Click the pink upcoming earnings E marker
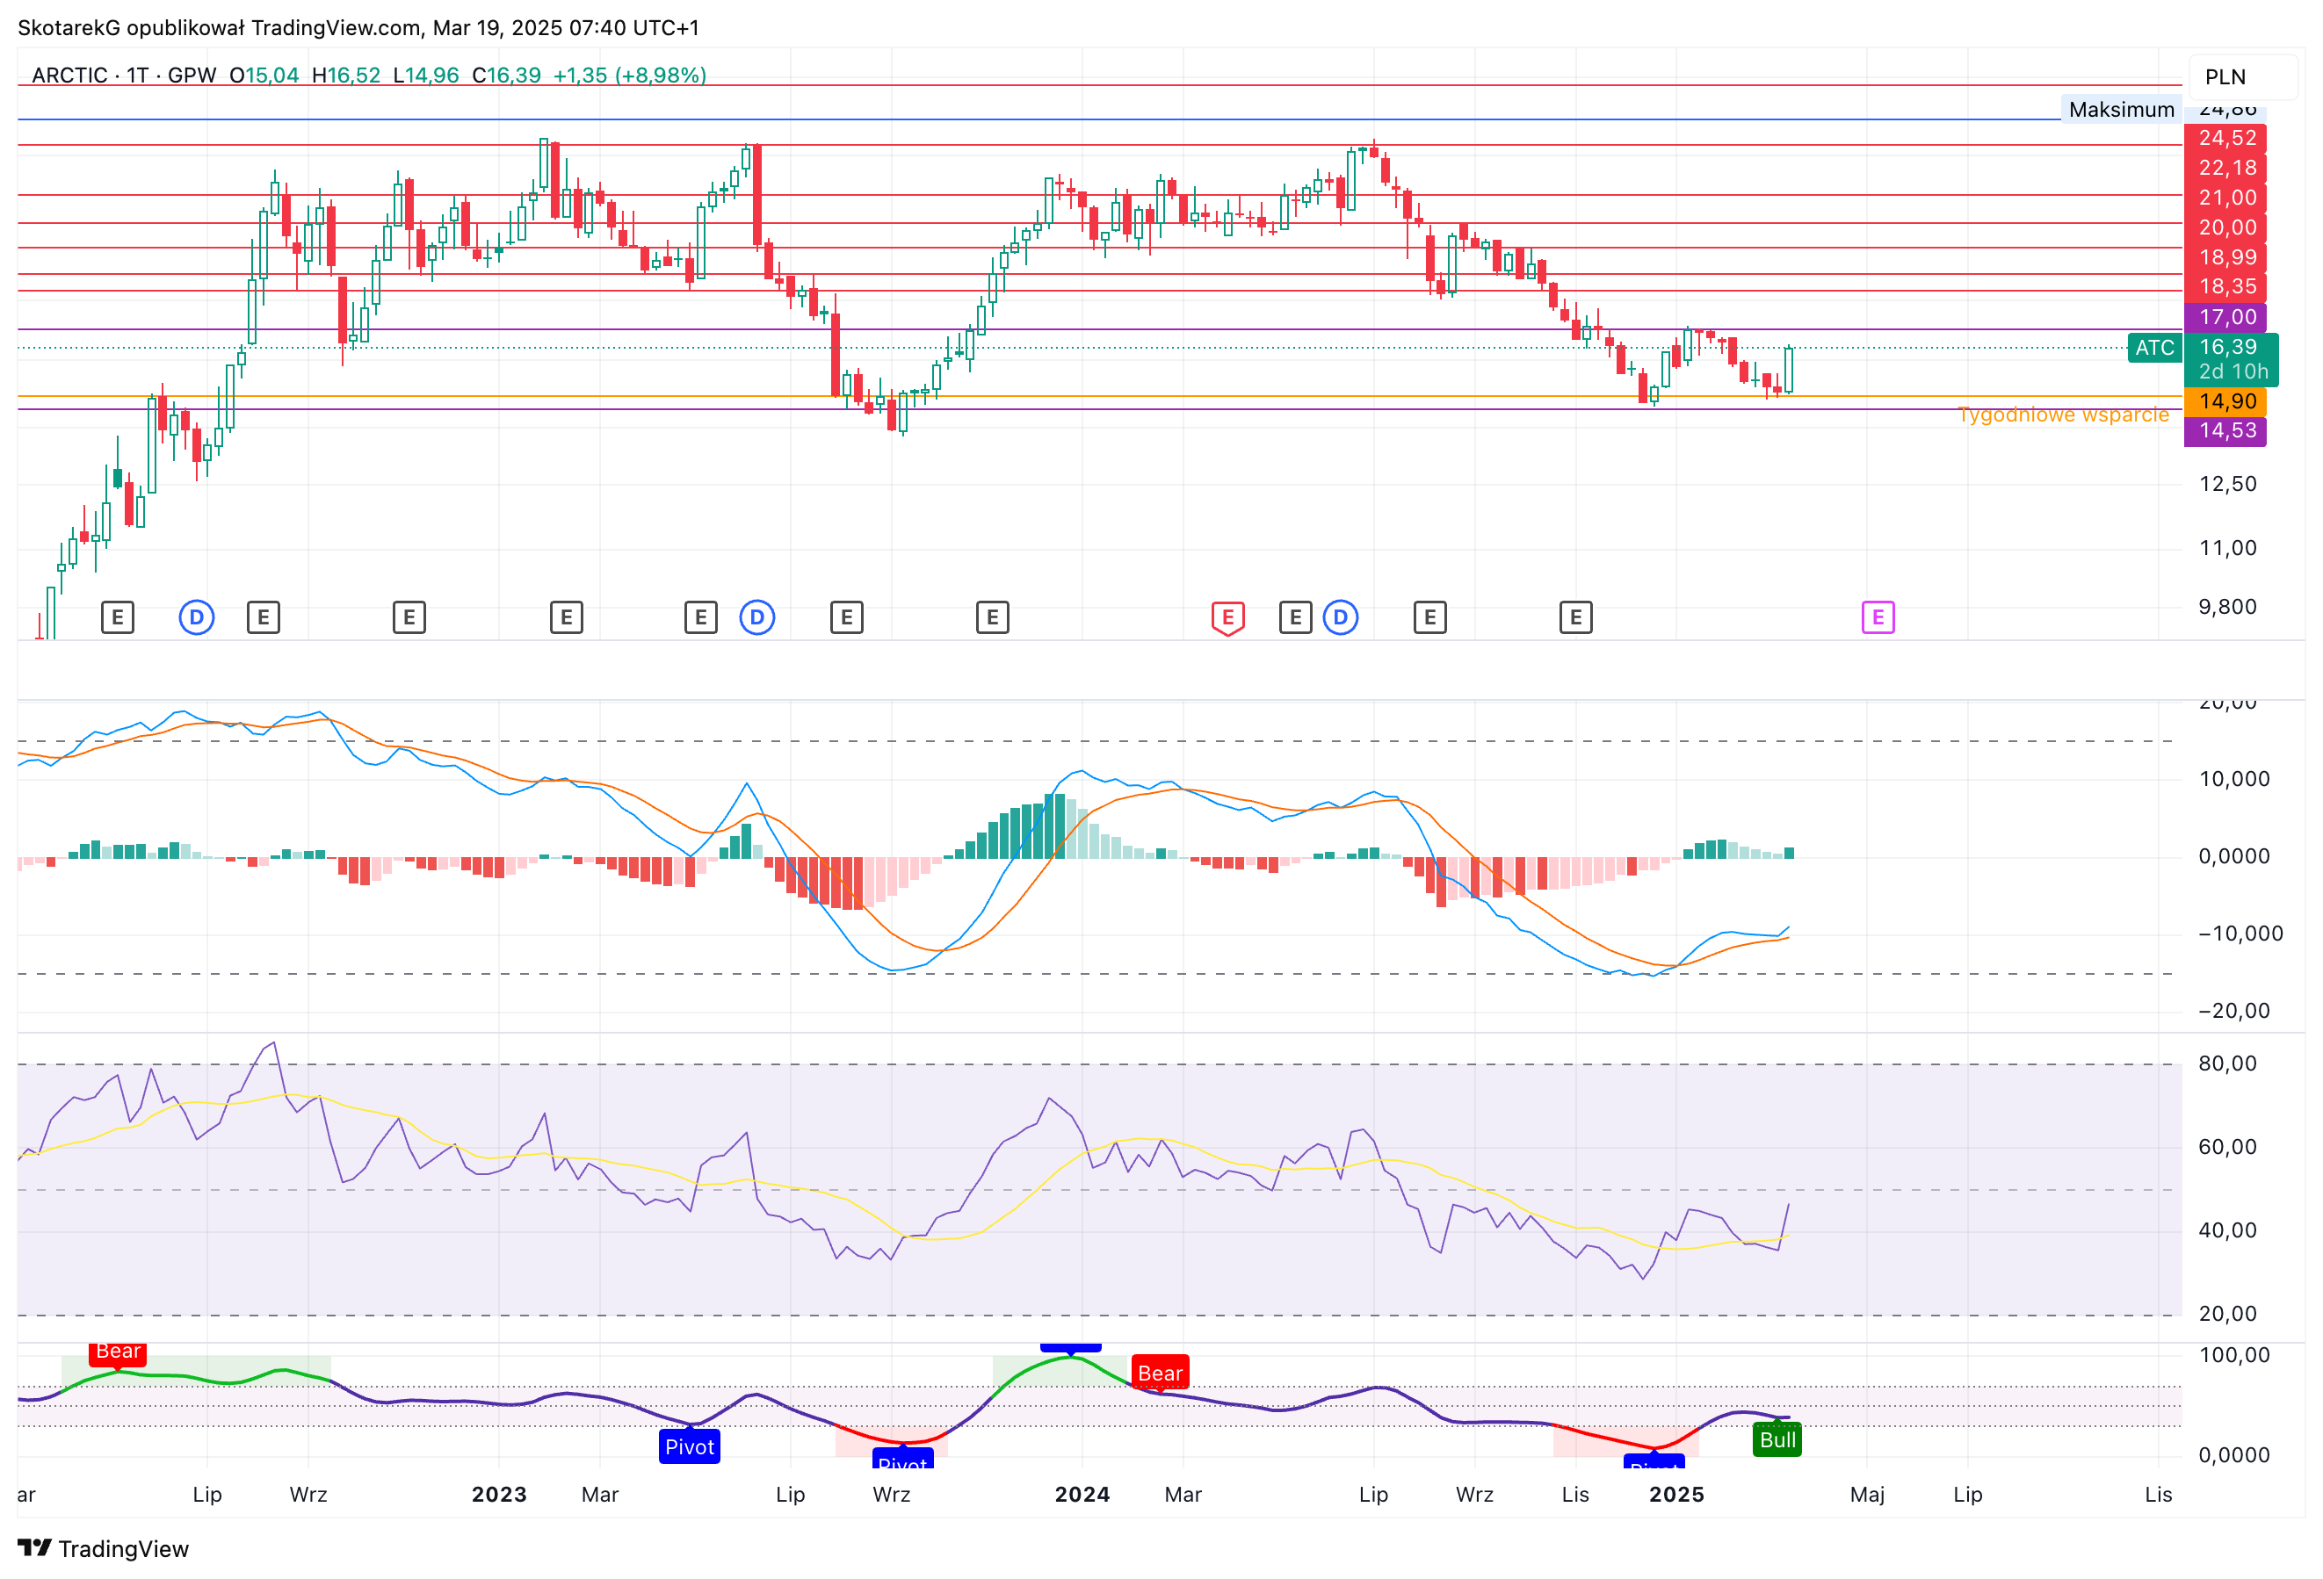The image size is (2323, 1579). (x=1878, y=617)
